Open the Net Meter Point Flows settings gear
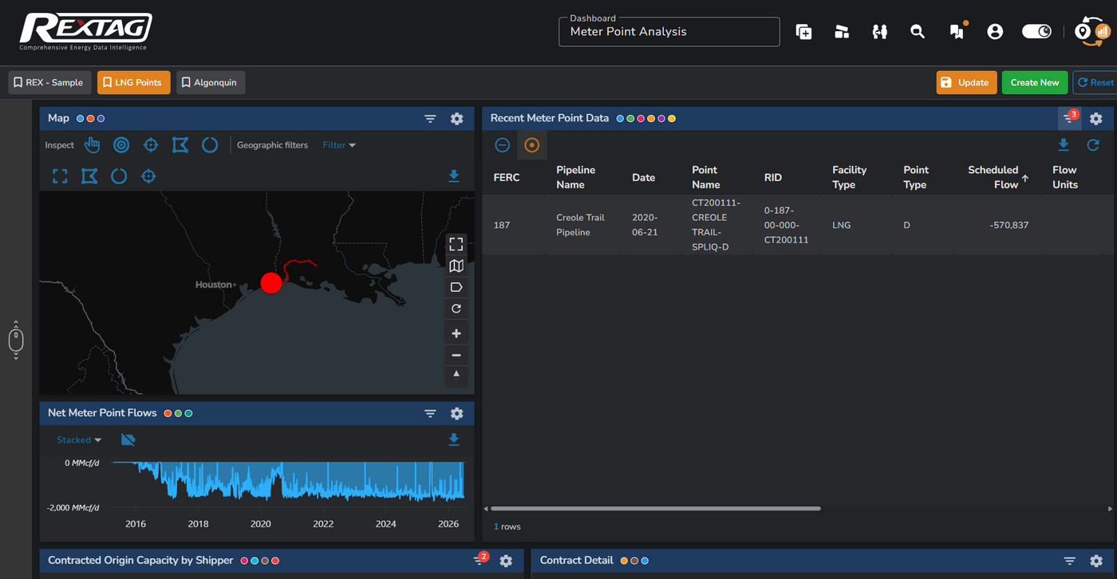The image size is (1117, 579). pyautogui.click(x=456, y=413)
